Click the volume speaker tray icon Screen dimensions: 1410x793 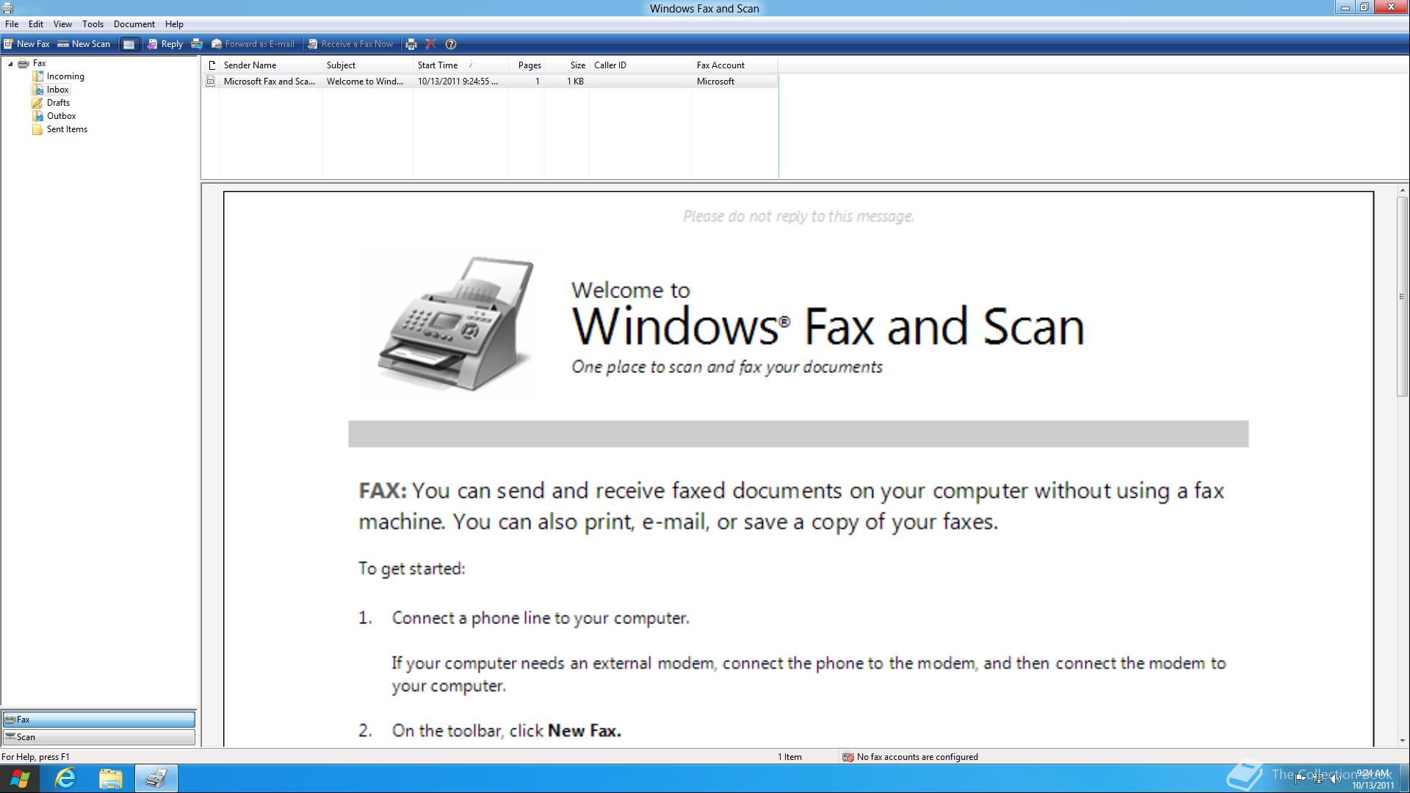(1334, 779)
